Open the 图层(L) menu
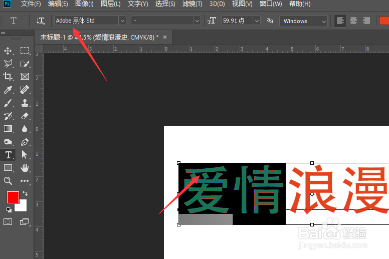Image resolution: width=389 pixels, height=259 pixels. click(x=111, y=4)
